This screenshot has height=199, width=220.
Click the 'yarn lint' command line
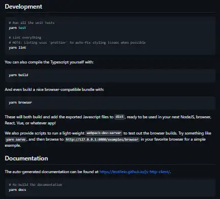point(17,48)
